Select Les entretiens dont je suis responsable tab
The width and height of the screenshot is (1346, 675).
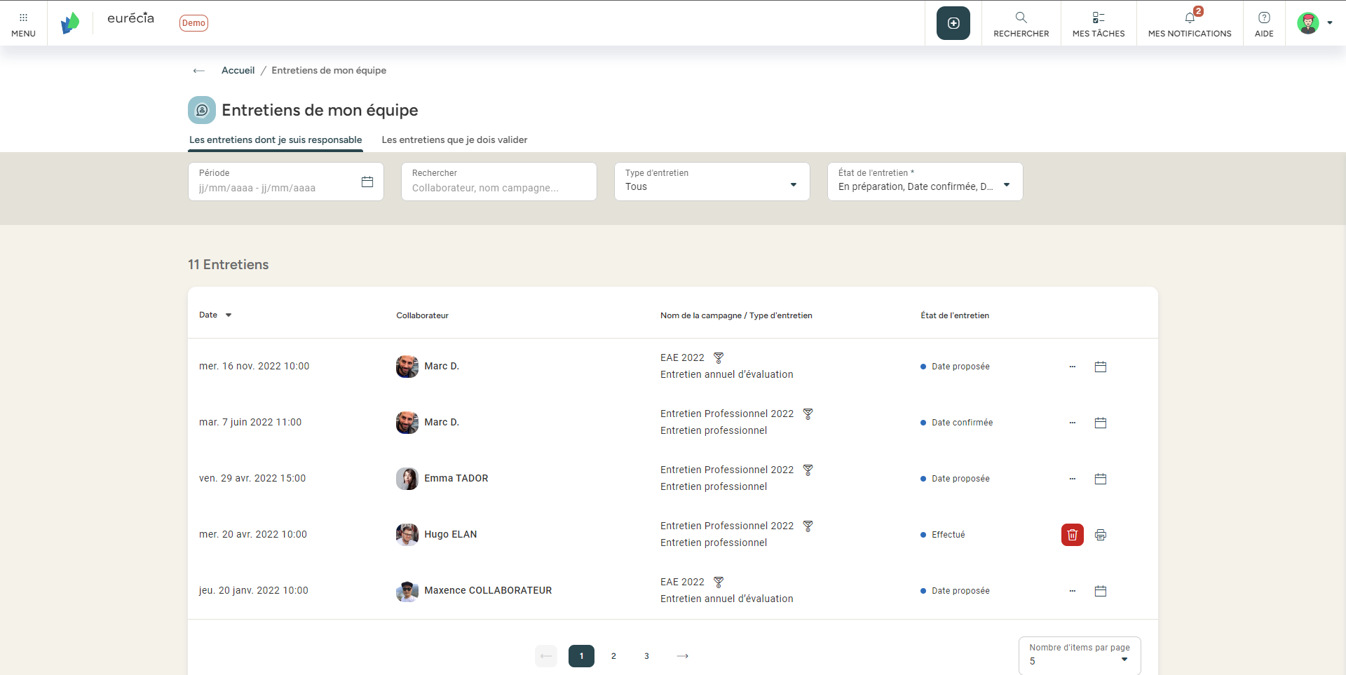click(276, 140)
